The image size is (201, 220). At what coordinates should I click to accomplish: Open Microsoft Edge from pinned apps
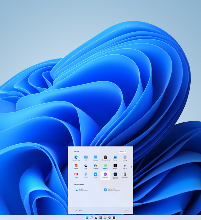[76, 157]
